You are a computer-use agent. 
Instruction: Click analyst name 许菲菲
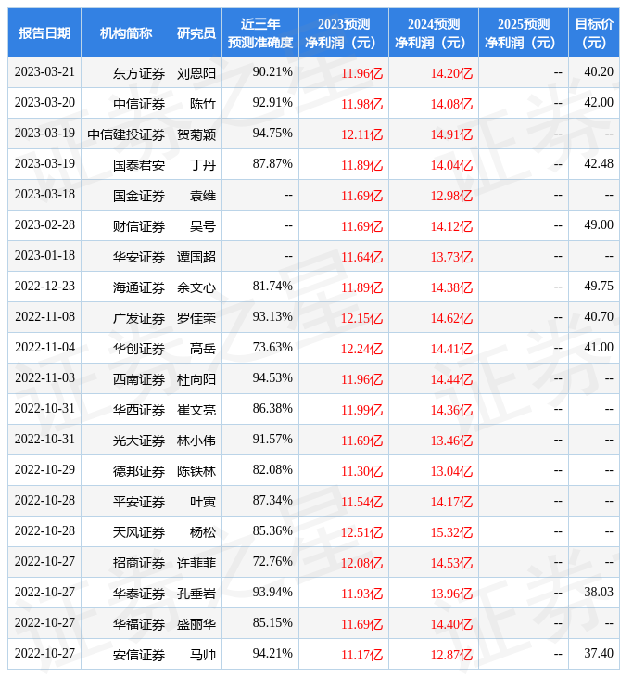click(196, 563)
